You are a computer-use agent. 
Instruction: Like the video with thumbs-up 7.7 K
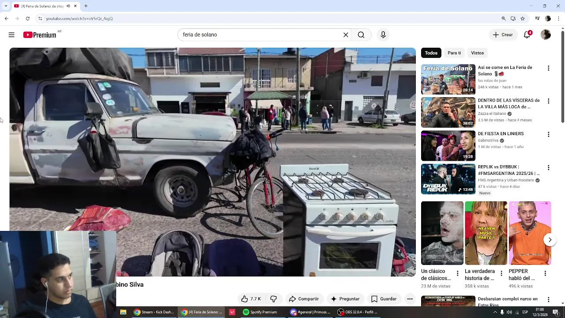[x=251, y=299]
